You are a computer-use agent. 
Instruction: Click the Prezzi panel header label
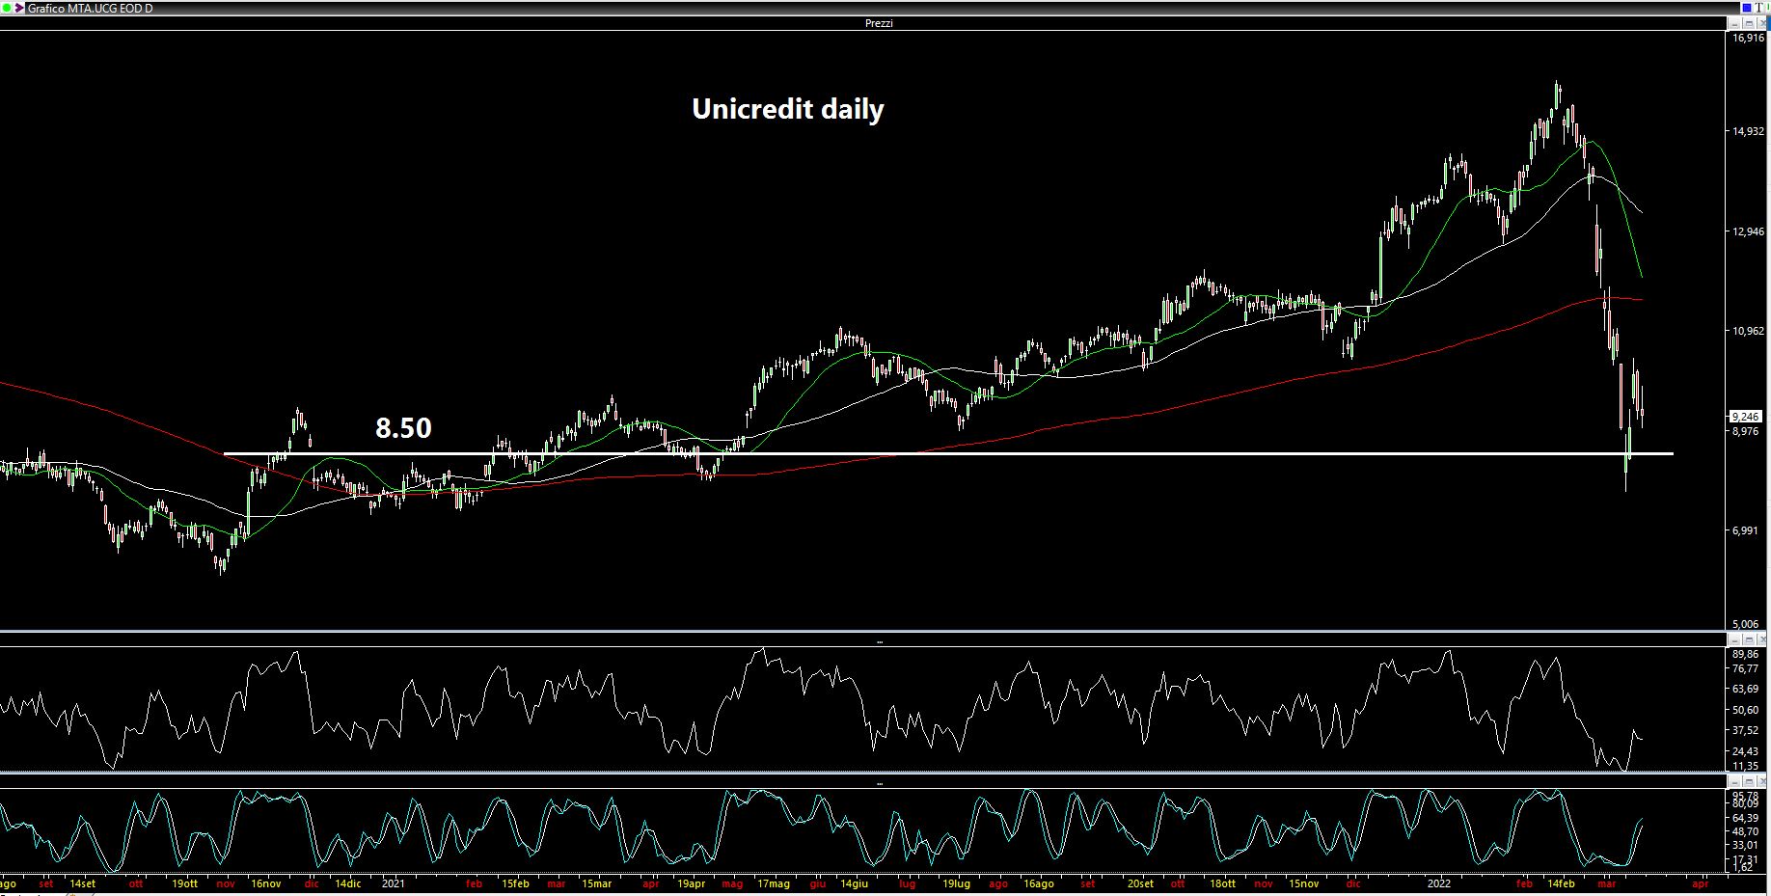[879, 23]
